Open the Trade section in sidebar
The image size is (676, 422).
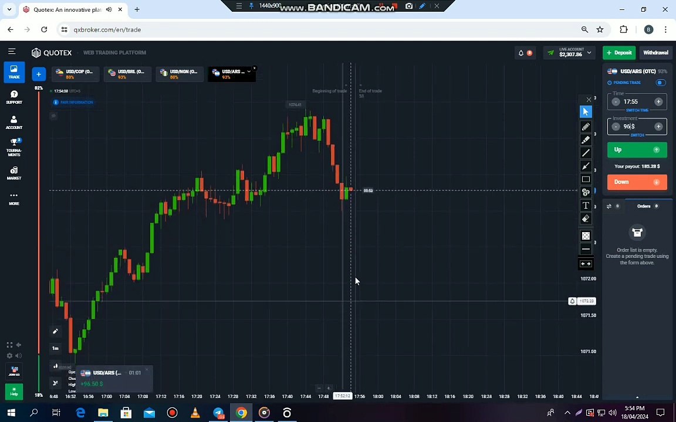pyautogui.click(x=14, y=72)
